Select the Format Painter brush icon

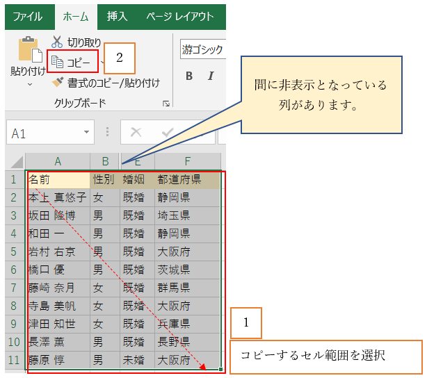[x=58, y=83]
